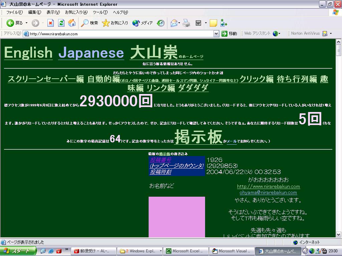Click the ohyama@nirarebakun.com email link
This screenshot has height=256, width=342.
(268, 192)
